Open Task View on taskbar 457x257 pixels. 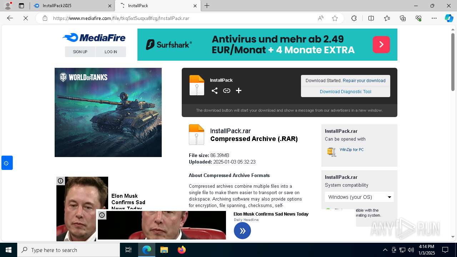coord(129,250)
